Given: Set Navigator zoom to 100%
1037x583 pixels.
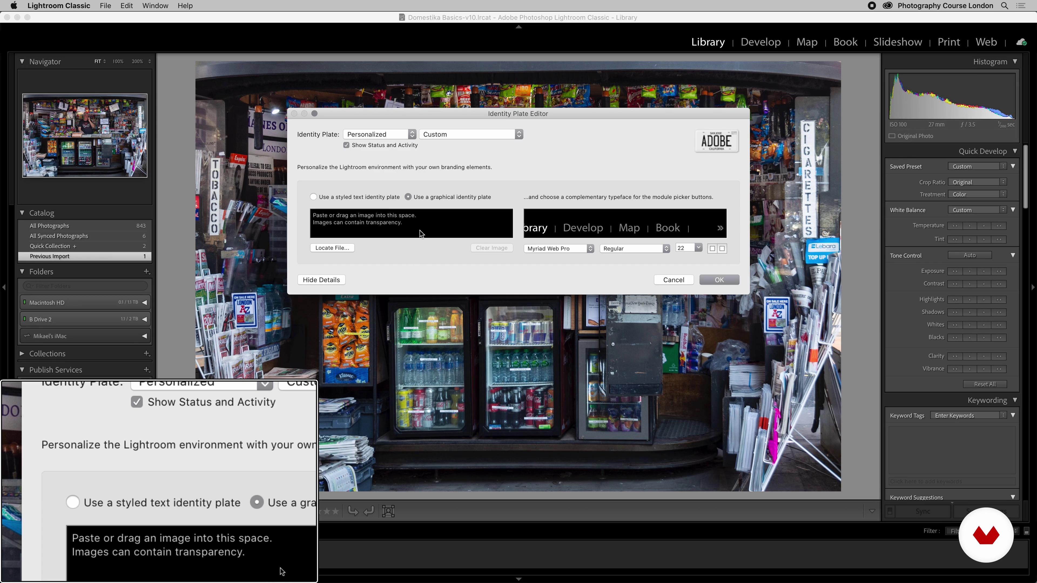Looking at the screenshot, I should coord(118,62).
